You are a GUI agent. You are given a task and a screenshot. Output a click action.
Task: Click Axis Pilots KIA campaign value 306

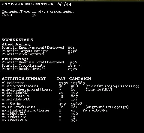[x=74, y=114]
